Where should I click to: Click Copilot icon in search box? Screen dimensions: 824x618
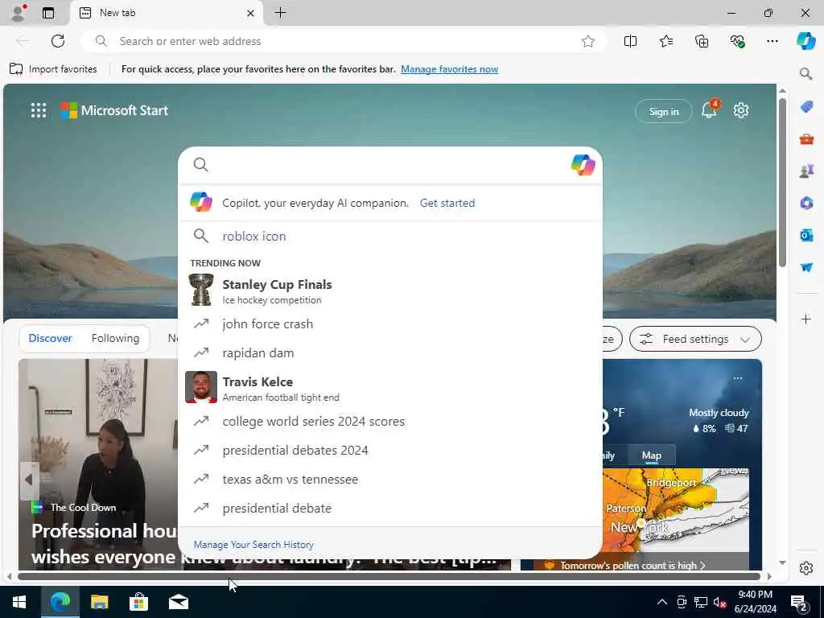click(583, 165)
